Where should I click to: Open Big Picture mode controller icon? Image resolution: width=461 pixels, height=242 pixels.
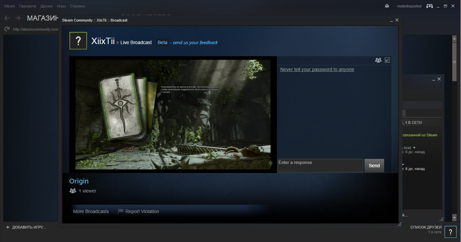(429, 6)
